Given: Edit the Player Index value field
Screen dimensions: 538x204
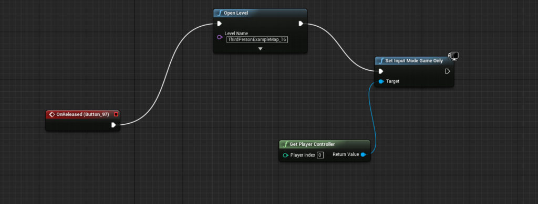Looking at the screenshot, I should pyautogui.click(x=320, y=155).
